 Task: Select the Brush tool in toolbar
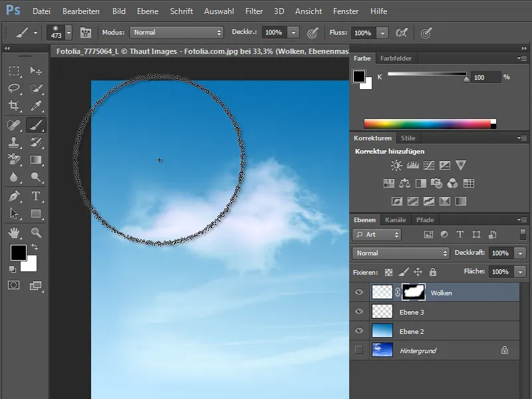(x=36, y=124)
